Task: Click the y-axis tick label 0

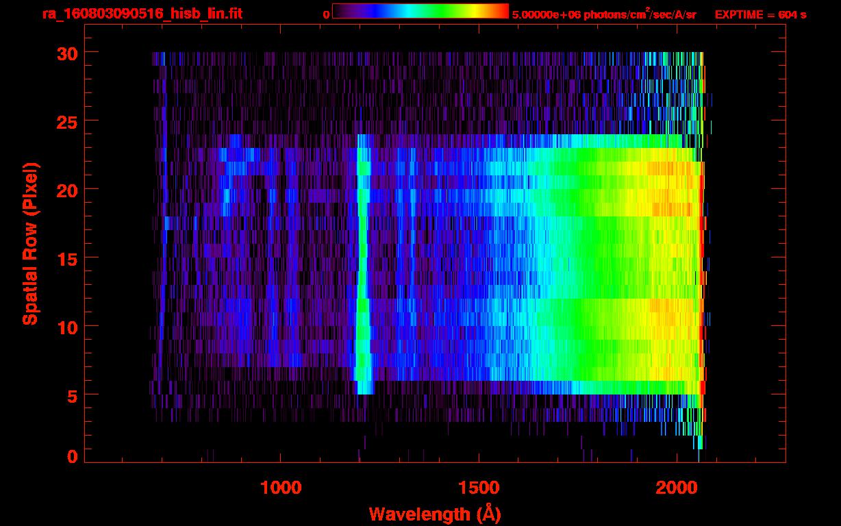Action: 73,457
